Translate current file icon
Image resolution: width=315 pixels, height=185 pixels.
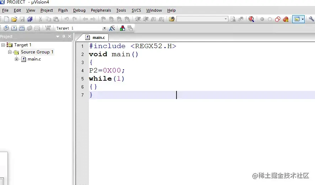click(6, 28)
